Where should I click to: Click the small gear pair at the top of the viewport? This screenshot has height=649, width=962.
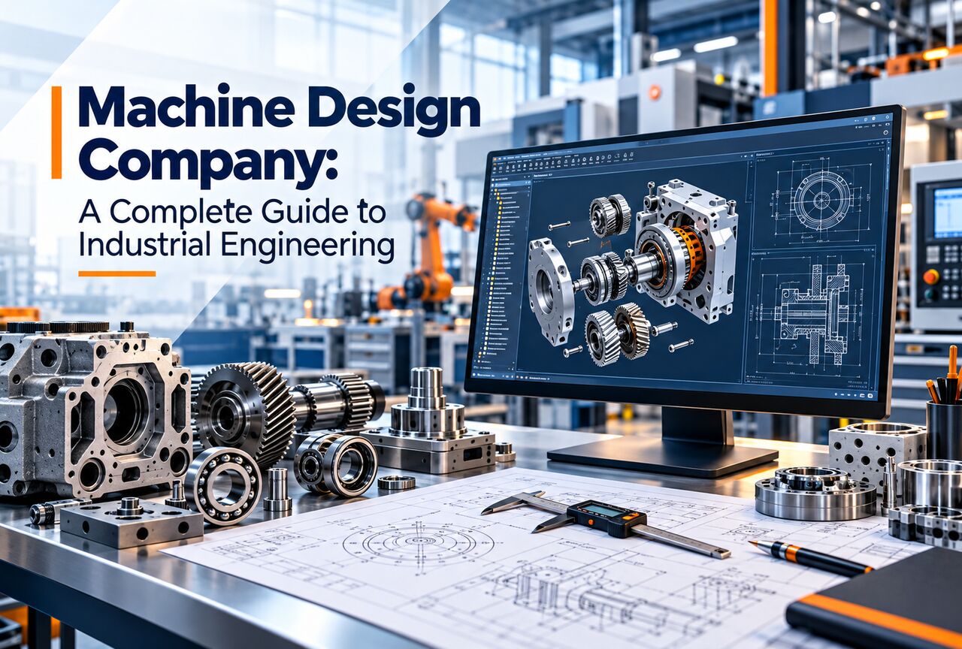coord(610,215)
